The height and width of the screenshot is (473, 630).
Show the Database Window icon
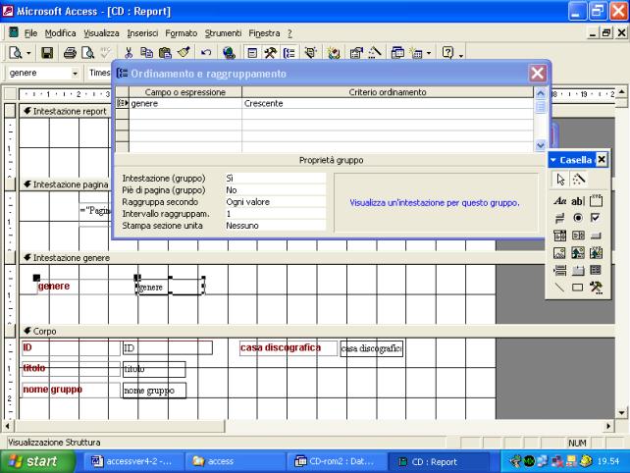click(x=397, y=53)
